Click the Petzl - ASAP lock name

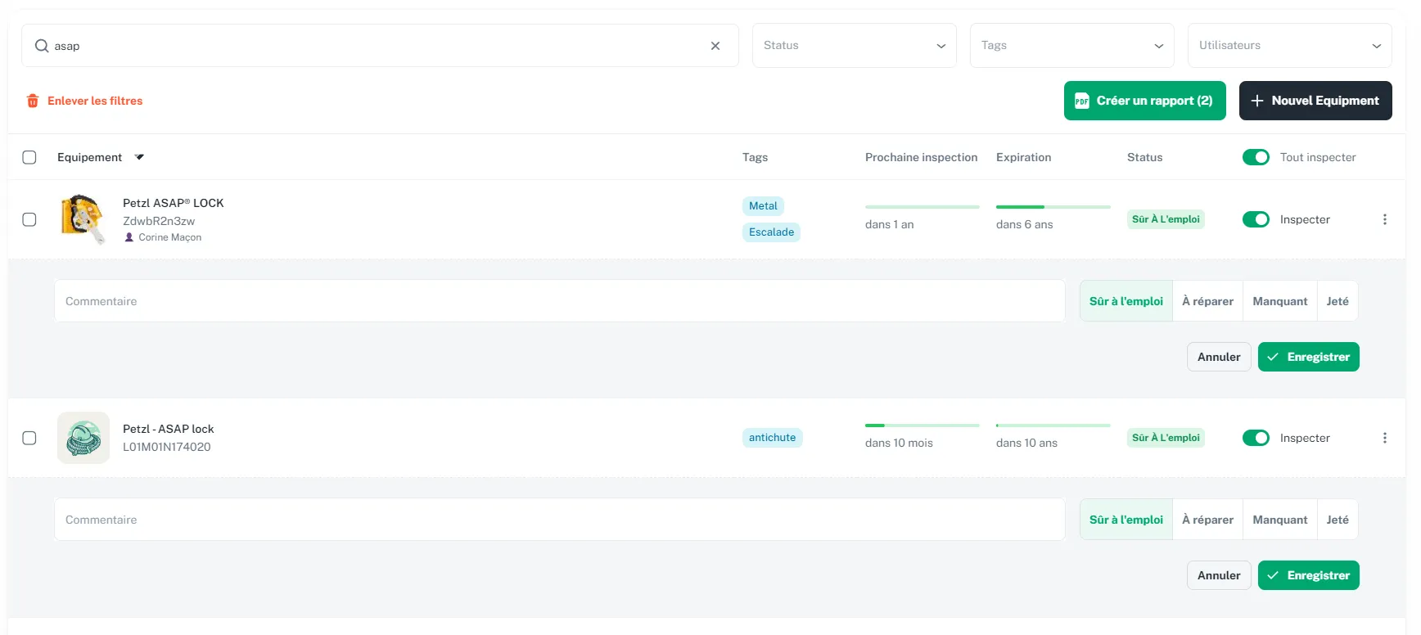pyautogui.click(x=168, y=429)
